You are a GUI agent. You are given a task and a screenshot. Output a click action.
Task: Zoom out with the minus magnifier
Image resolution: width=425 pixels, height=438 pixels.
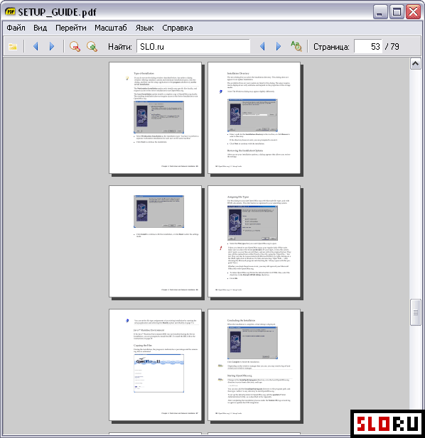(75, 46)
